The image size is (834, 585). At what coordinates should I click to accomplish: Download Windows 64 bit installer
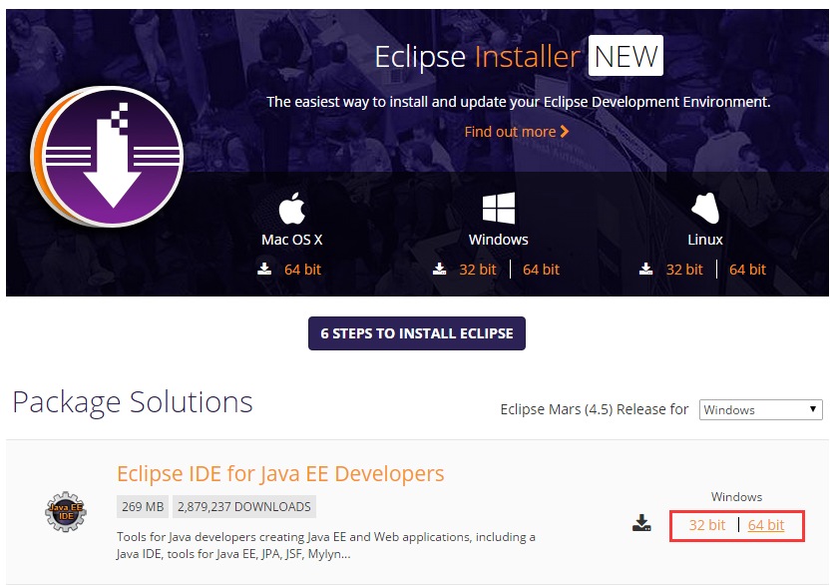point(541,270)
